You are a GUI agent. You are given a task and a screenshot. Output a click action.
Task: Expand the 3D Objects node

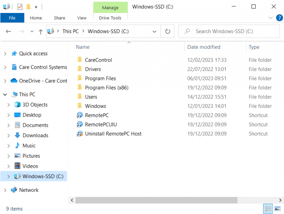[x=9, y=105]
